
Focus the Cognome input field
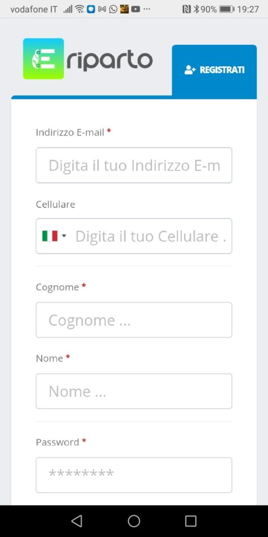coord(134,320)
